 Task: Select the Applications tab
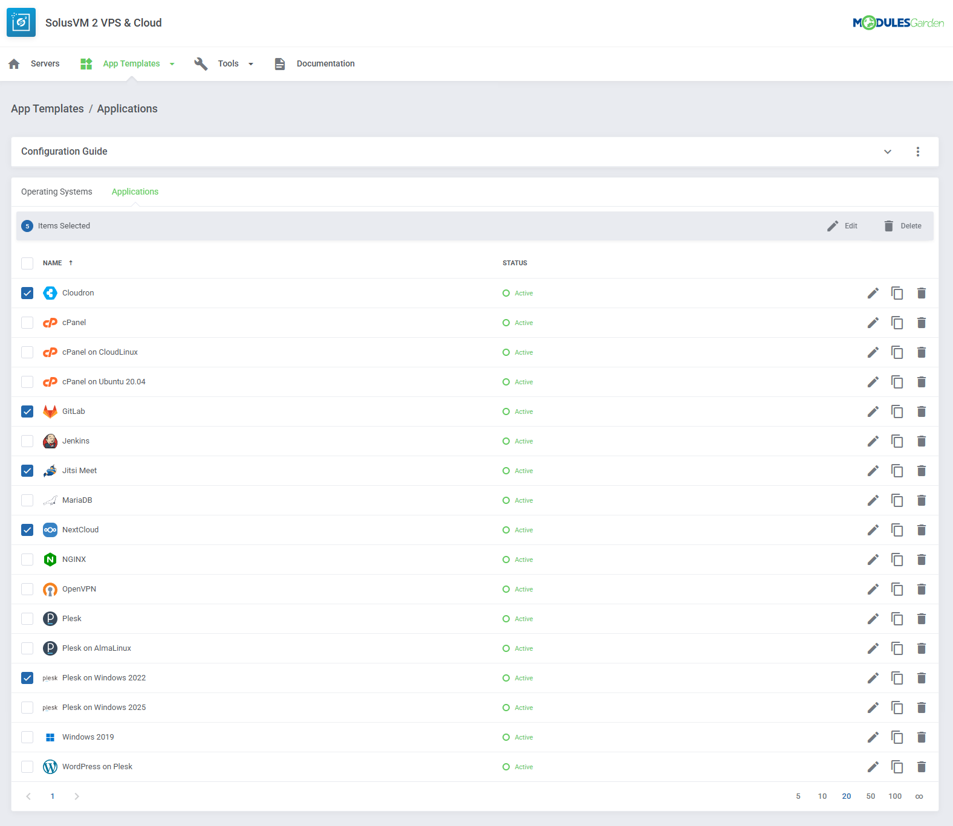(135, 192)
